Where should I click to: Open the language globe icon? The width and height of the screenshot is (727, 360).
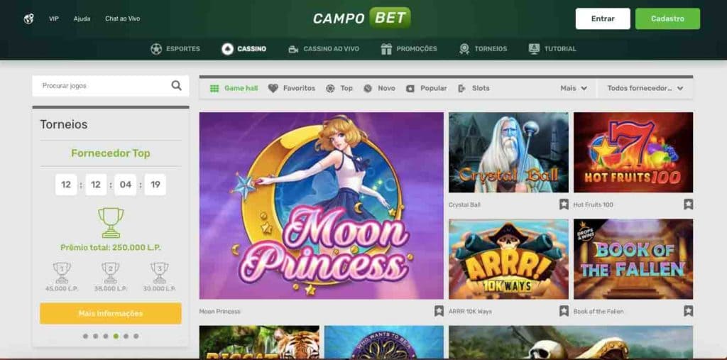[28, 19]
